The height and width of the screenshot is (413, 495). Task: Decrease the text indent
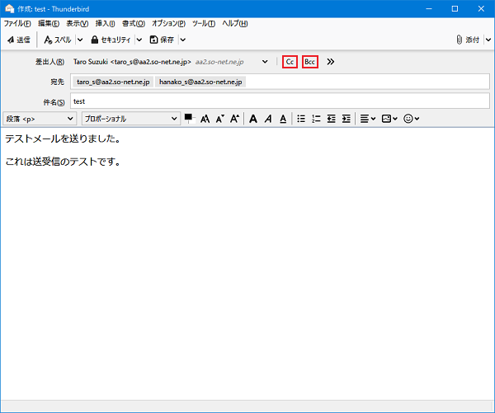tap(332, 119)
